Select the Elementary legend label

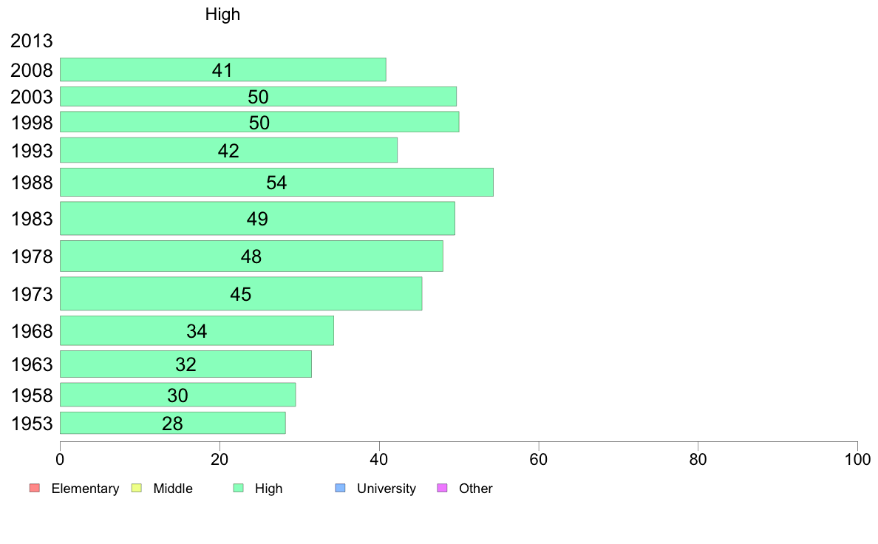pyautogui.click(x=85, y=489)
